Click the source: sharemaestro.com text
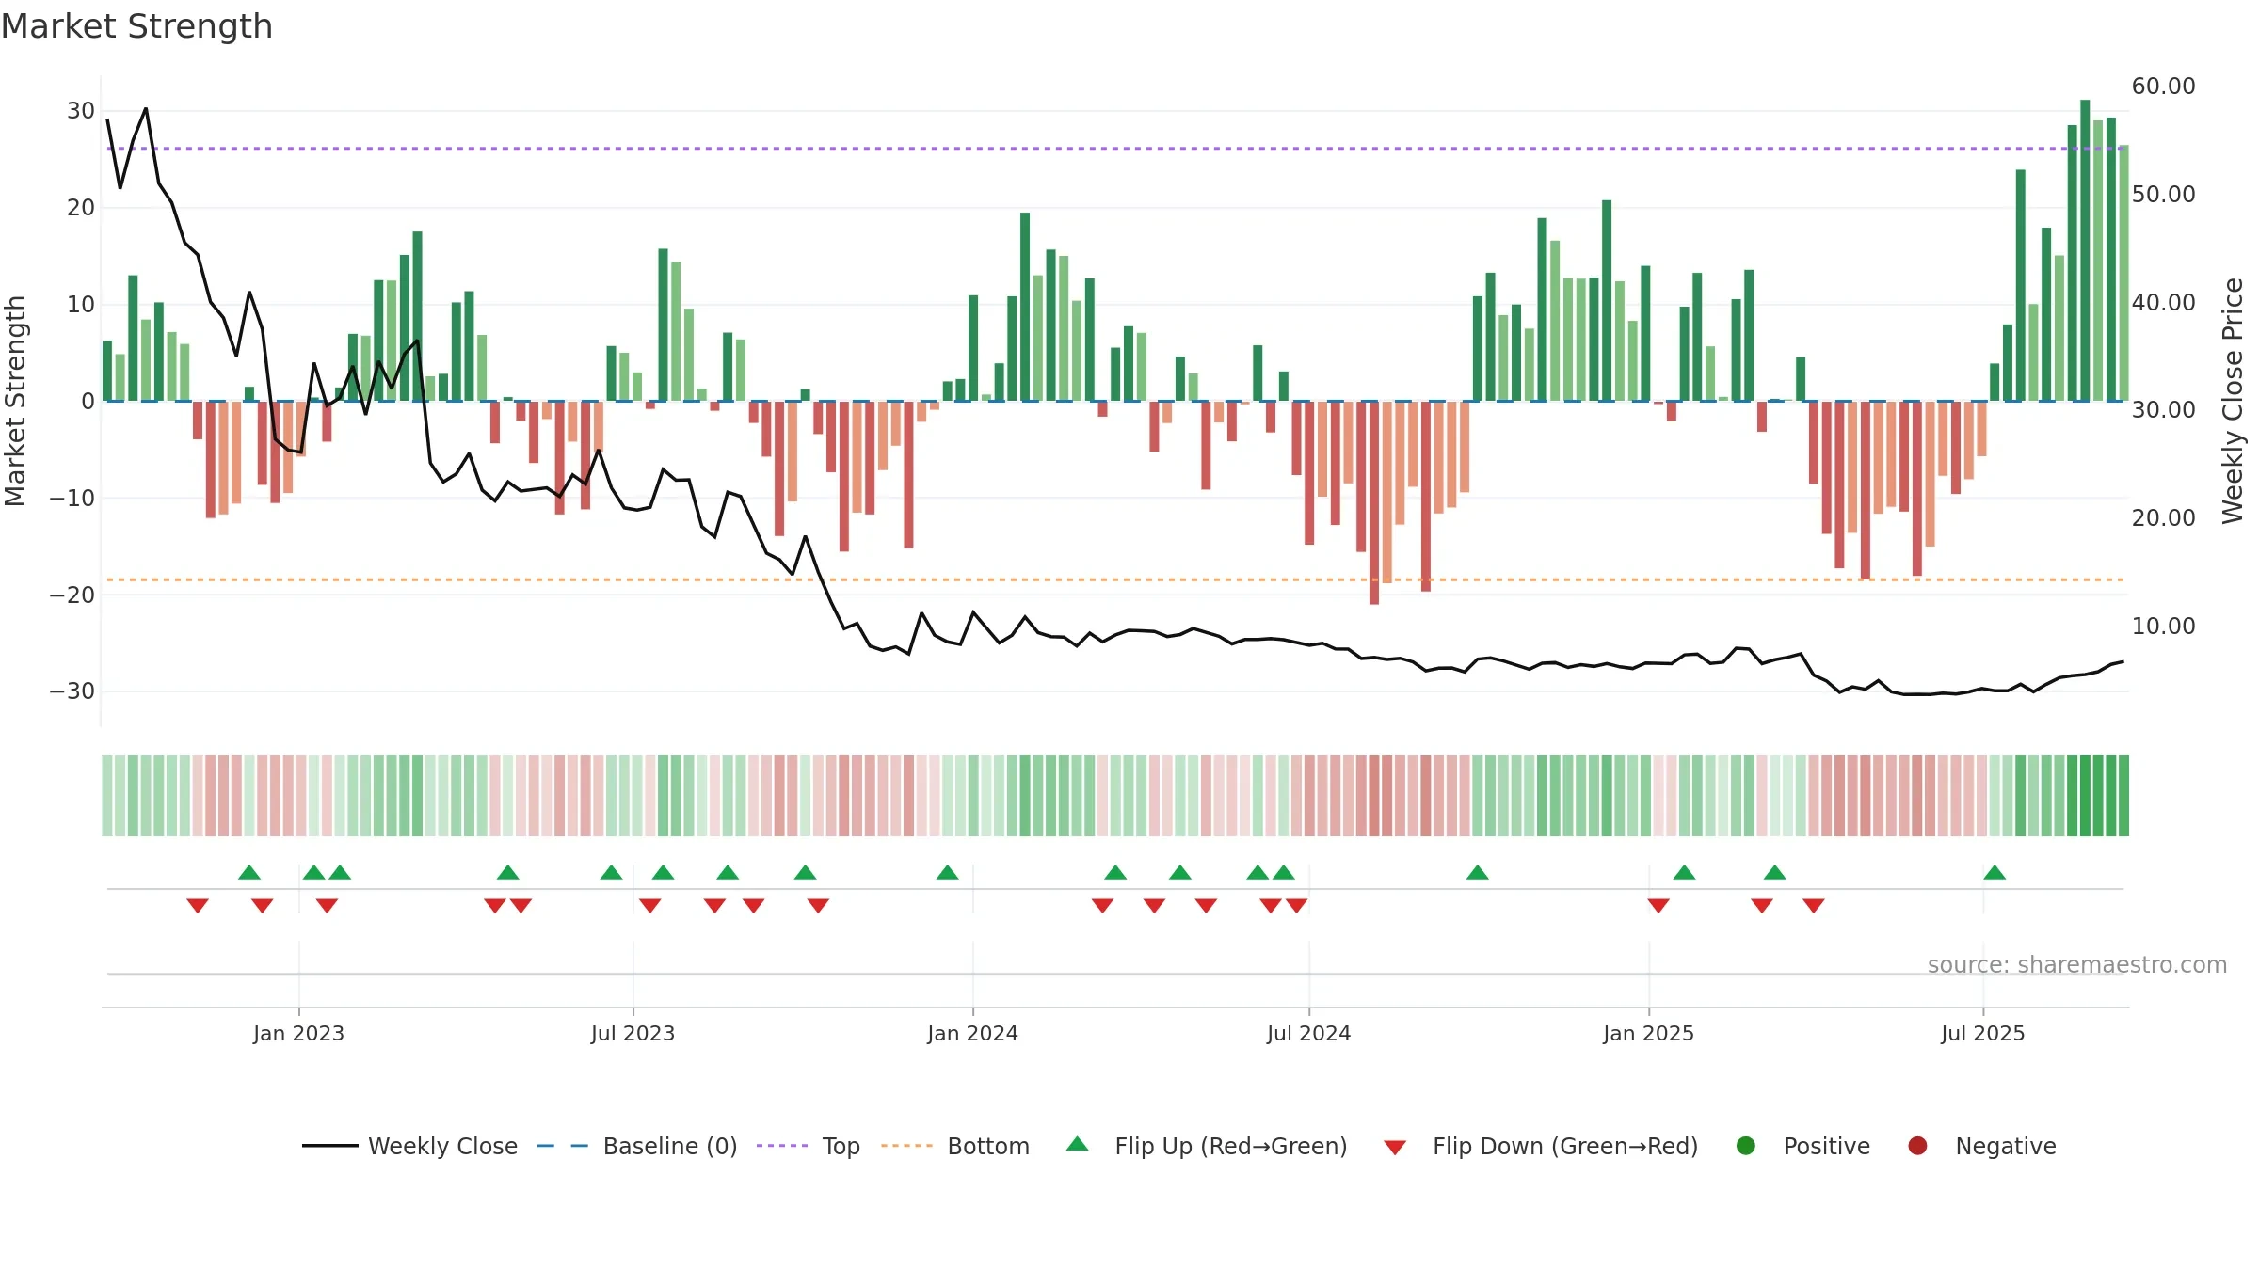This screenshot has width=2259, height=1270. click(x=2077, y=964)
